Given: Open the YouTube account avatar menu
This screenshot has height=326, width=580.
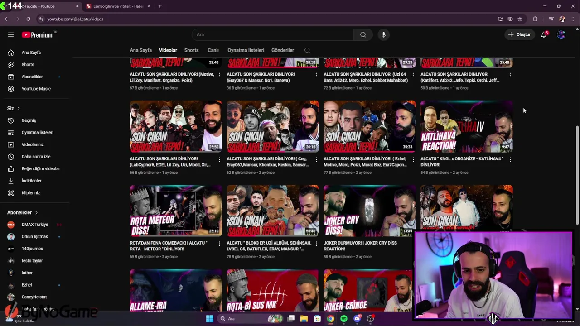Looking at the screenshot, I should pyautogui.click(x=561, y=34).
